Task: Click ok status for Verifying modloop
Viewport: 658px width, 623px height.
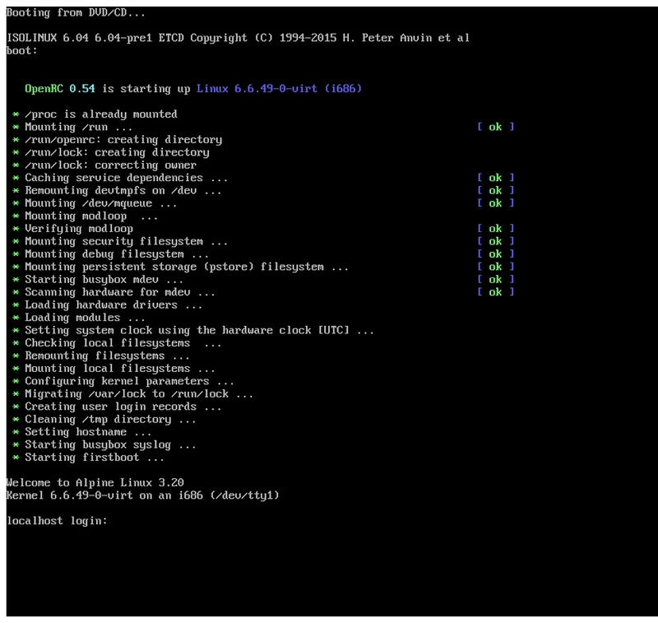Action: [x=496, y=228]
